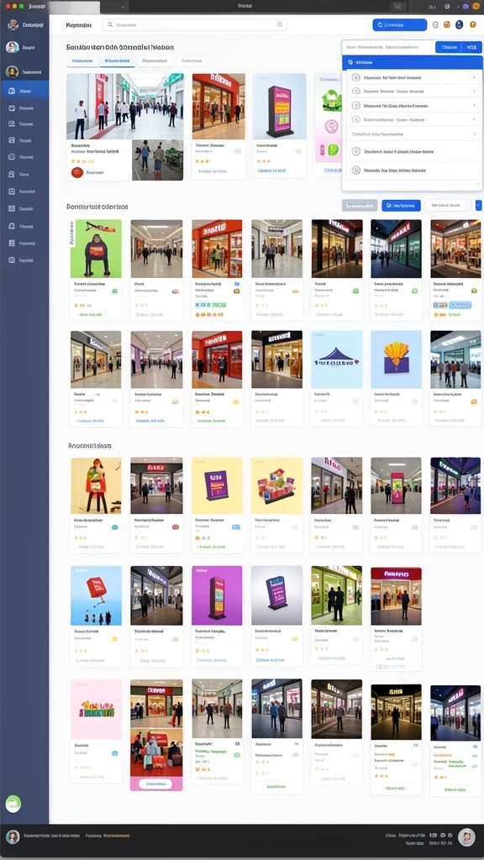Click the dark blue round icon in the top header
The width and height of the screenshot is (484, 860).
[x=460, y=24]
